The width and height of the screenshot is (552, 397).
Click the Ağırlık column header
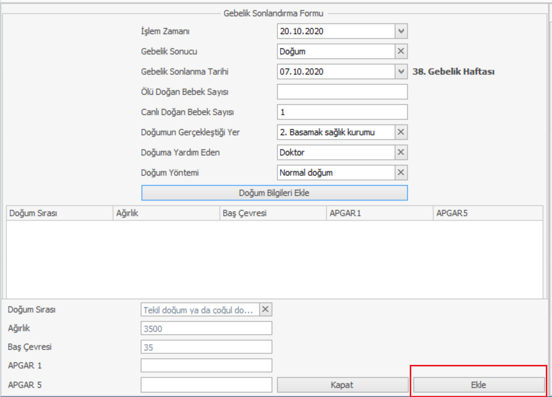click(x=166, y=213)
